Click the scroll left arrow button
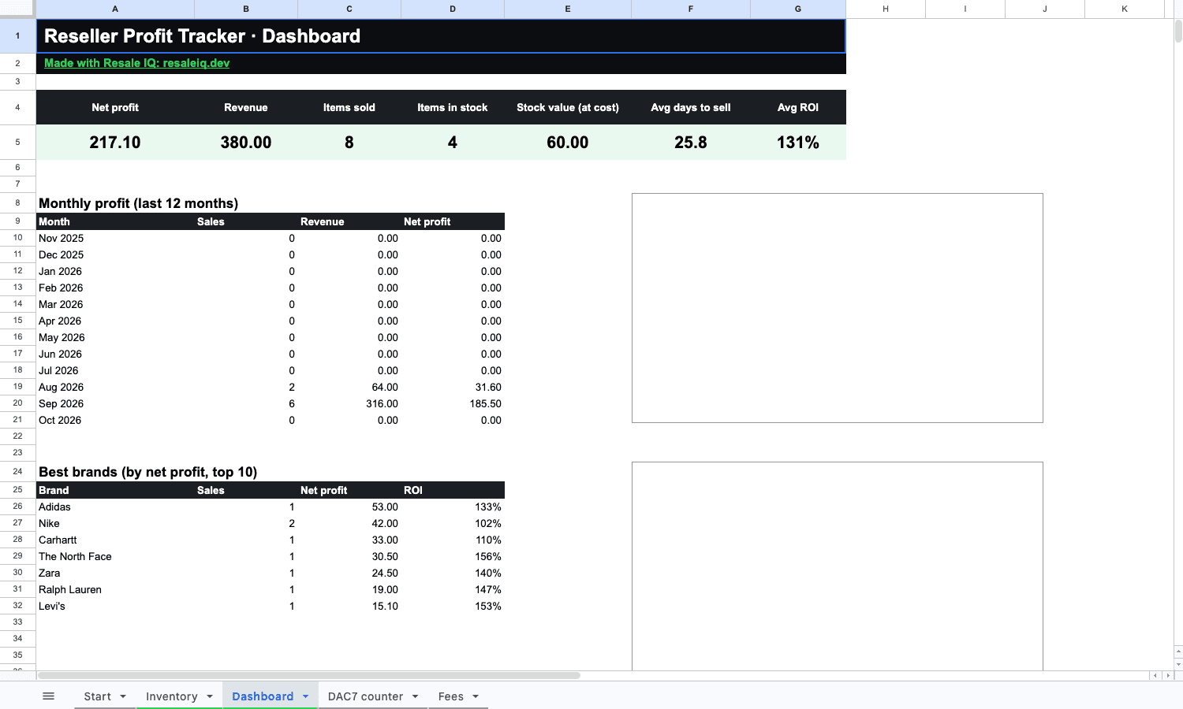Viewport: 1183px width, 709px height. coord(1155,675)
